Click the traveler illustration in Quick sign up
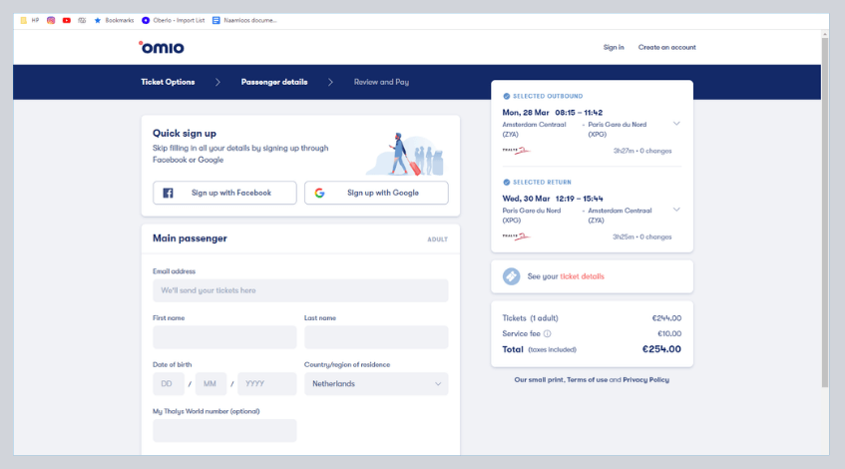This screenshot has height=469, width=845. click(x=405, y=155)
